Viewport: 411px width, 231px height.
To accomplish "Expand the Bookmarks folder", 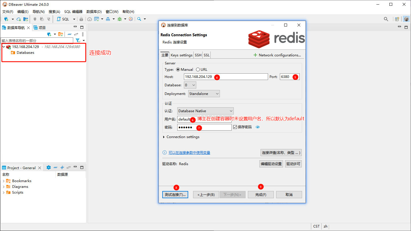I will (x=3, y=181).
